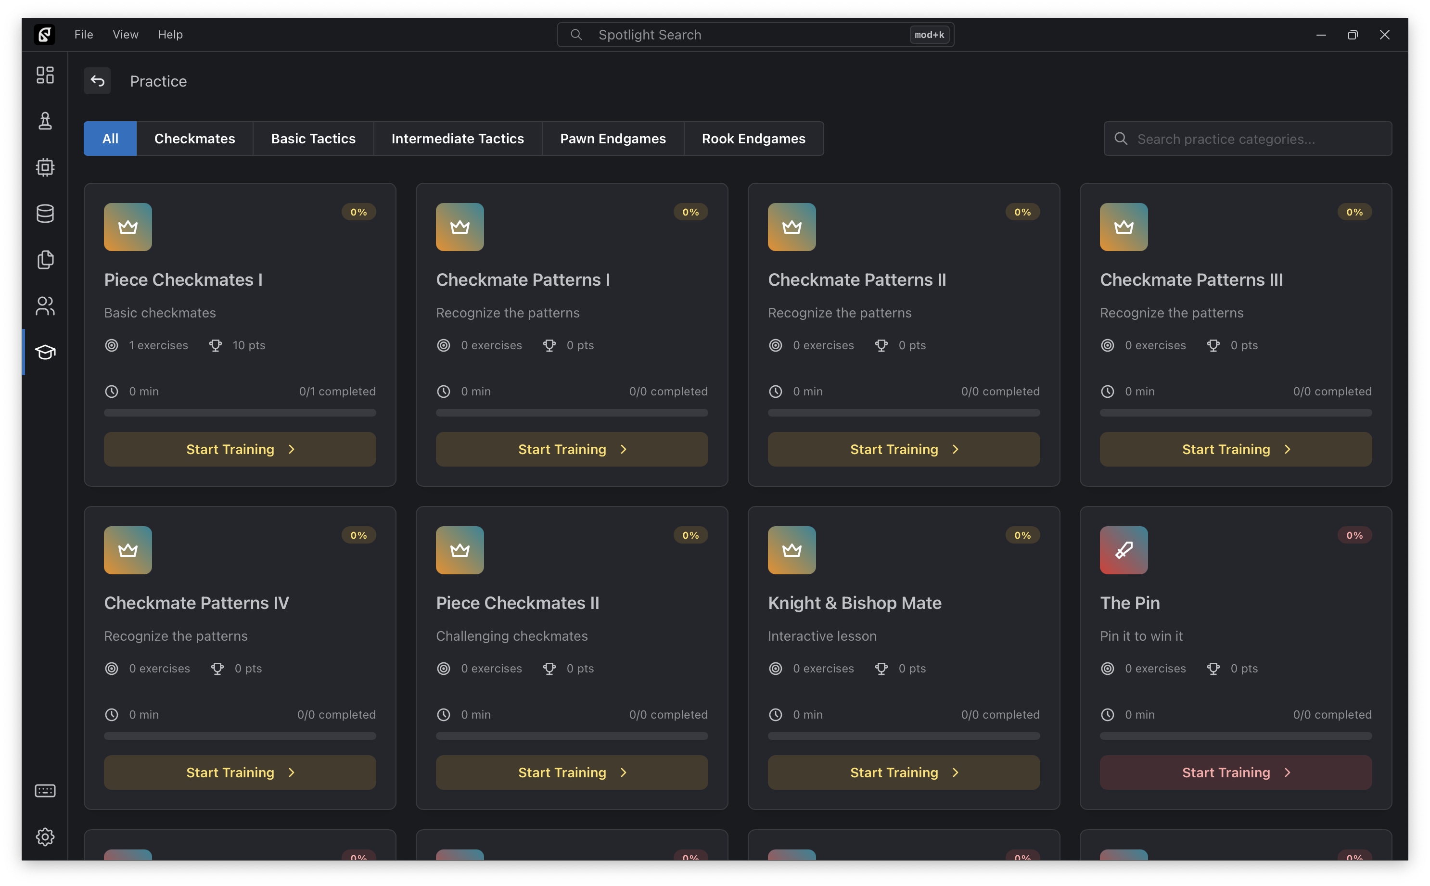Open keyboard shortcuts icon in sidebar

point(45,791)
